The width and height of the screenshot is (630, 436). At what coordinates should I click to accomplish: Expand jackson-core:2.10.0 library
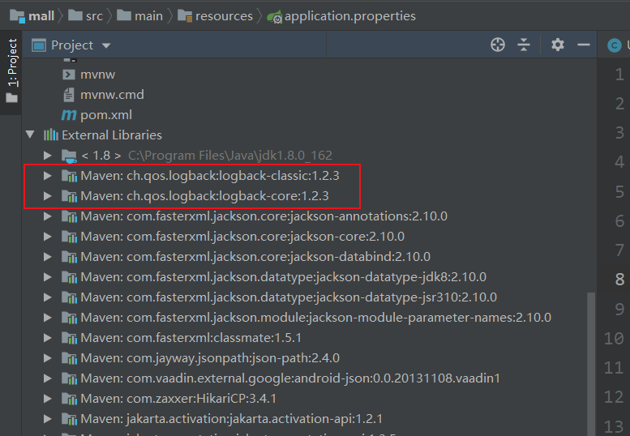[x=47, y=236]
